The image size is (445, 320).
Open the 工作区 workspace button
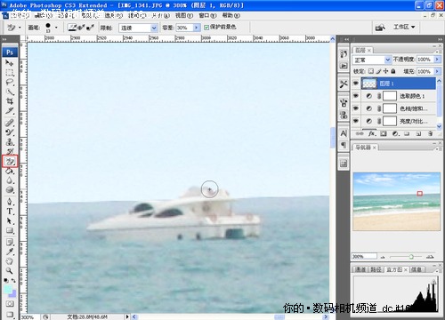pyautogui.click(x=404, y=28)
